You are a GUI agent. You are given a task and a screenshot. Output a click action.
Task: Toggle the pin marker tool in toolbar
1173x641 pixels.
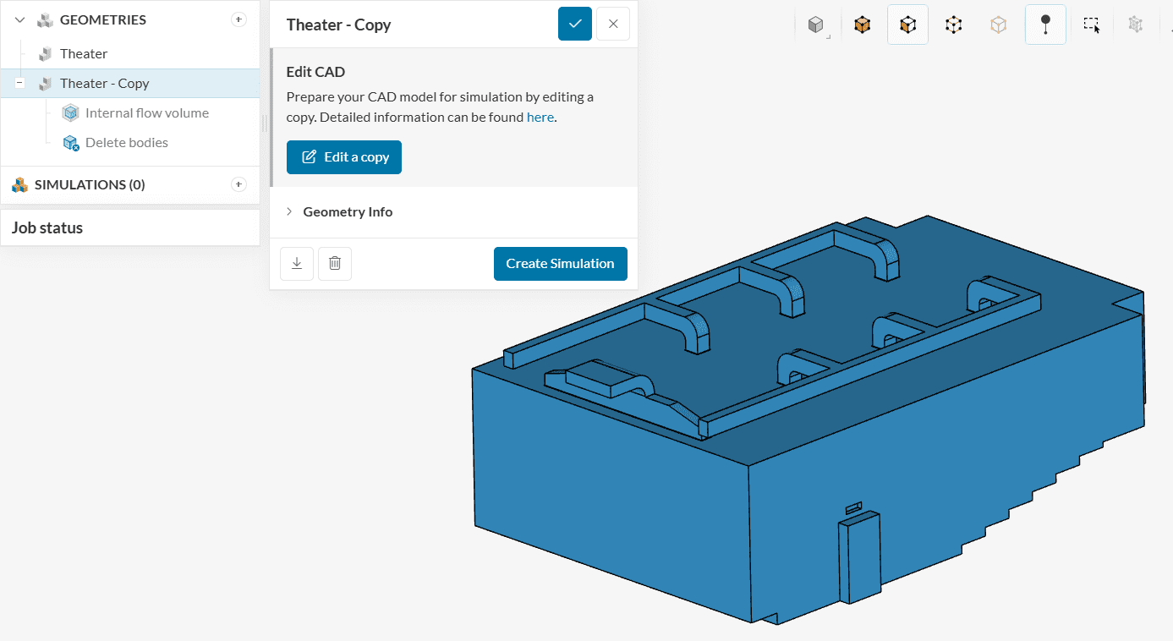tap(1045, 25)
